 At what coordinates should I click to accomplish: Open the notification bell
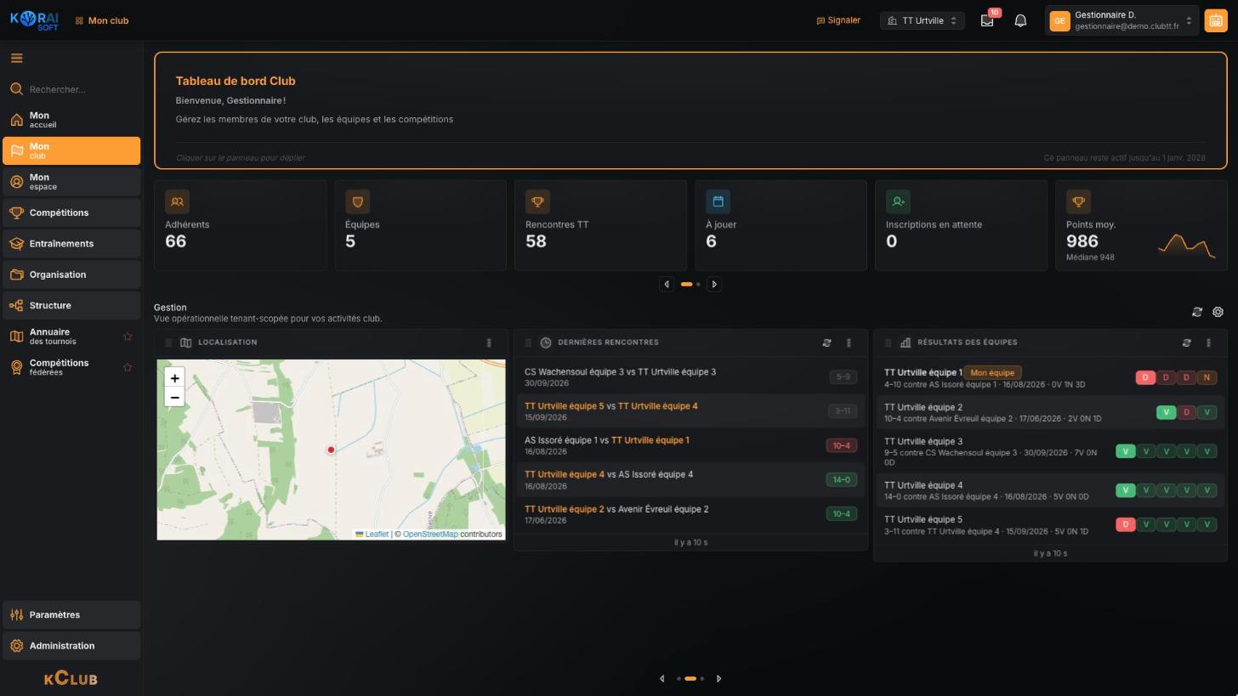point(1020,20)
